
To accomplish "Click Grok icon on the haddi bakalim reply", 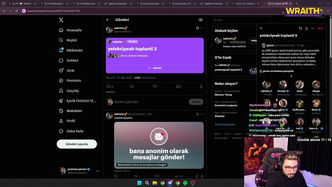I will [197, 114].
